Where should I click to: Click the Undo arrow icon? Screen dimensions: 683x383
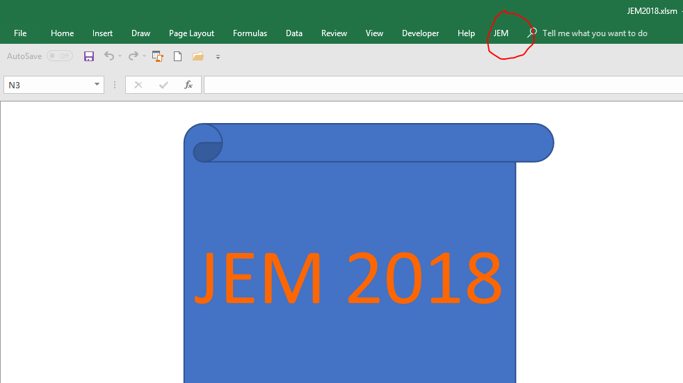(109, 56)
